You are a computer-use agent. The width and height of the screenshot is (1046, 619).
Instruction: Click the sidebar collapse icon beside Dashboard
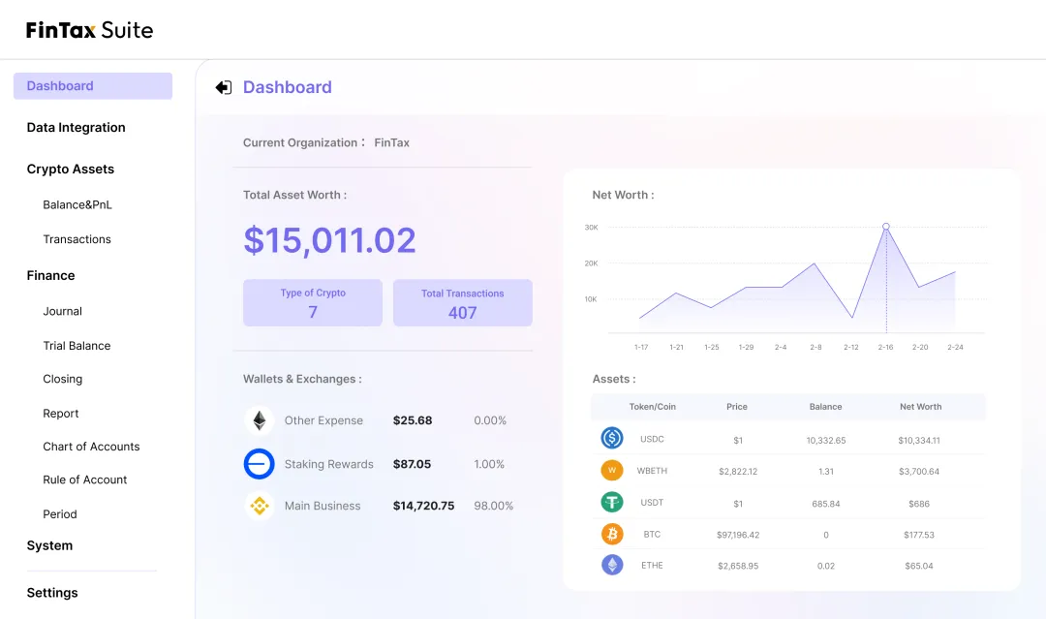click(223, 87)
